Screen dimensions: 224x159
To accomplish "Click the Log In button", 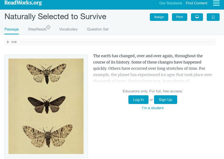I will click(138, 100).
